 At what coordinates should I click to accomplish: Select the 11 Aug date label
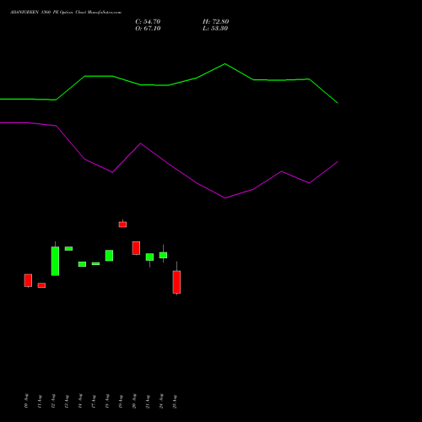[x=40, y=401]
